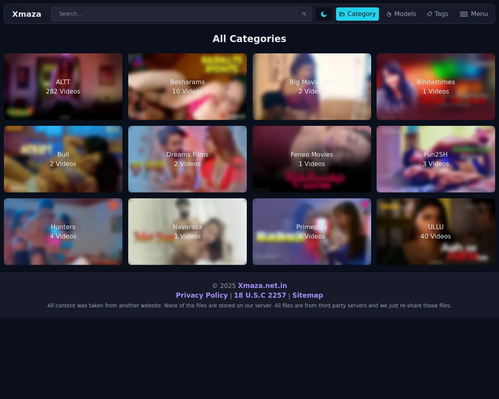
Task: Open the hamburger Menu
Action: [474, 14]
